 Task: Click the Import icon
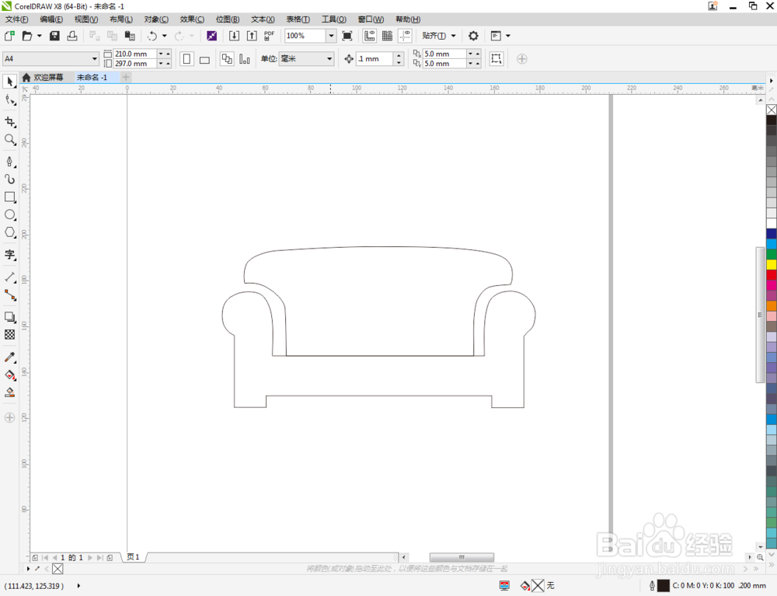pos(234,36)
